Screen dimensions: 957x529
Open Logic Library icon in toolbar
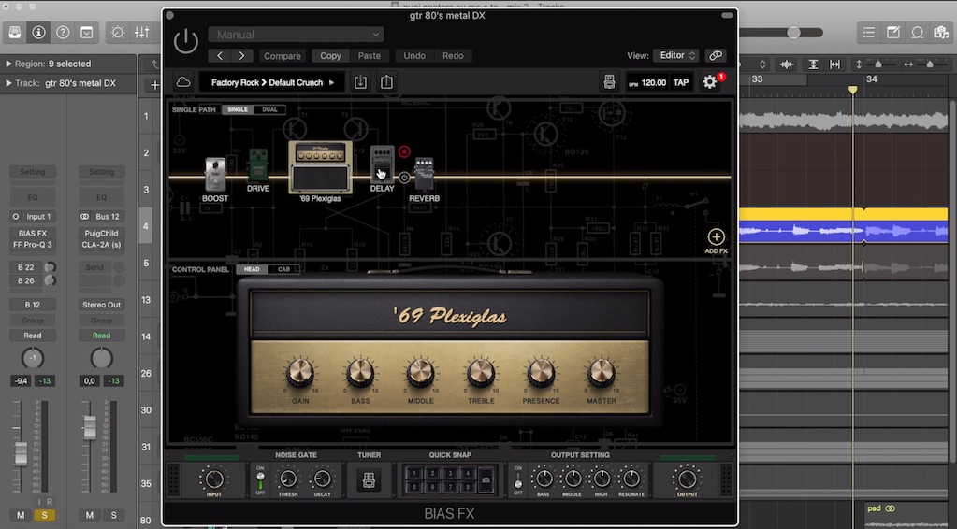coord(15,33)
